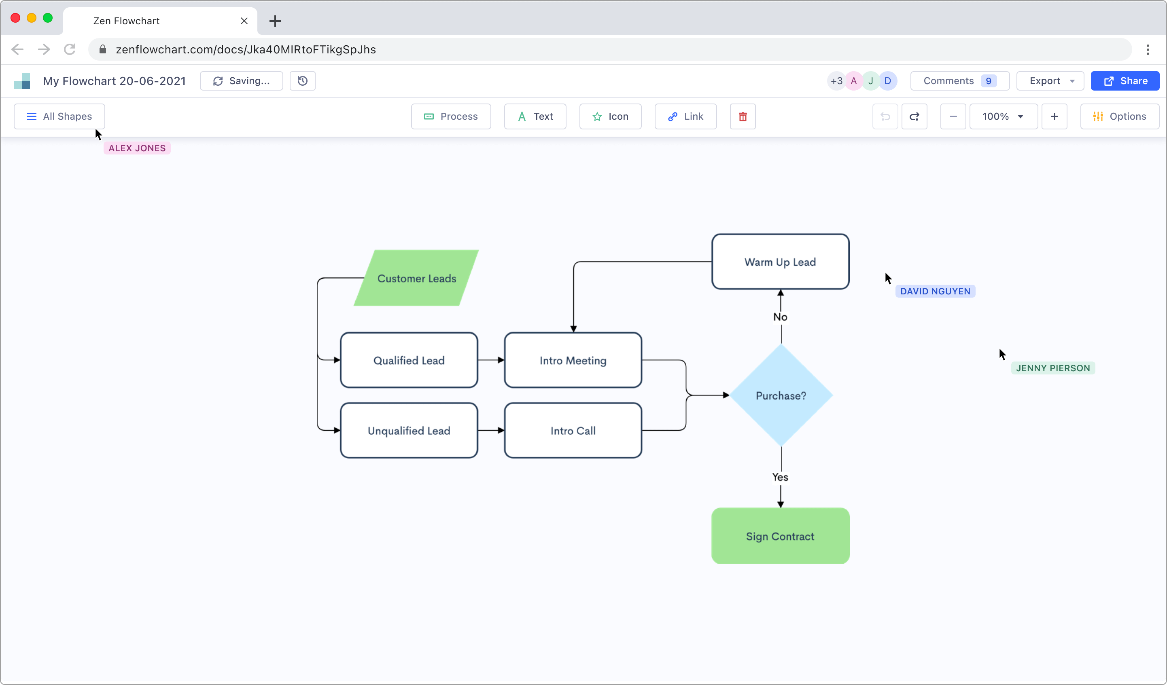Open version history clock icon
The width and height of the screenshot is (1167, 685).
302,81
